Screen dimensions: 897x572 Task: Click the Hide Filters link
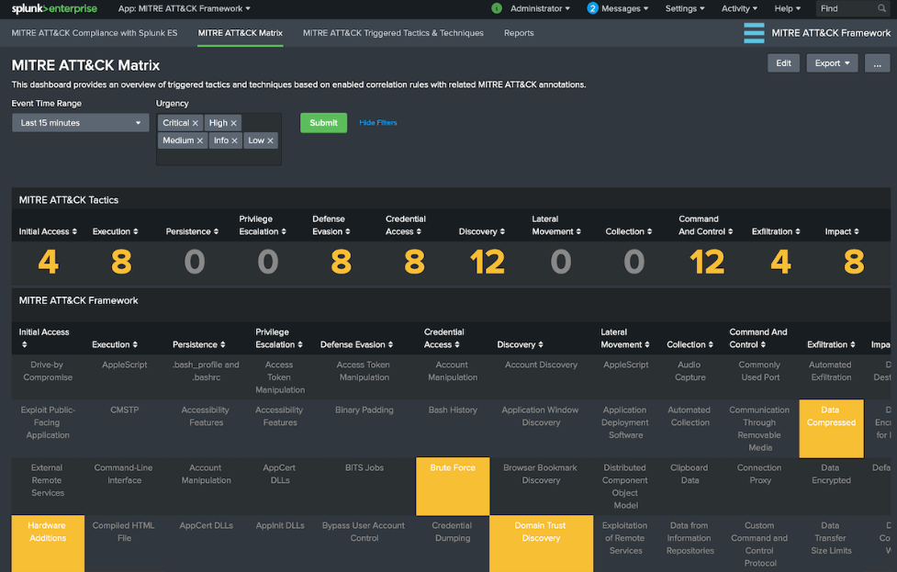point(378,123)
